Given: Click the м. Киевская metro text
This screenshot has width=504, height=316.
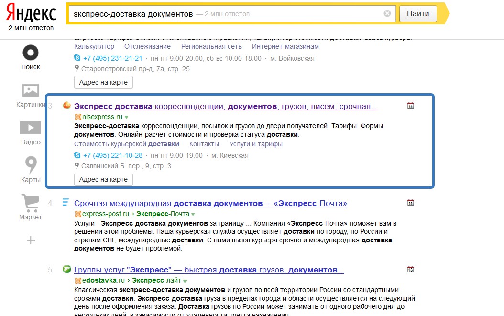Looking at the screenshot, I should pos(230,155).
